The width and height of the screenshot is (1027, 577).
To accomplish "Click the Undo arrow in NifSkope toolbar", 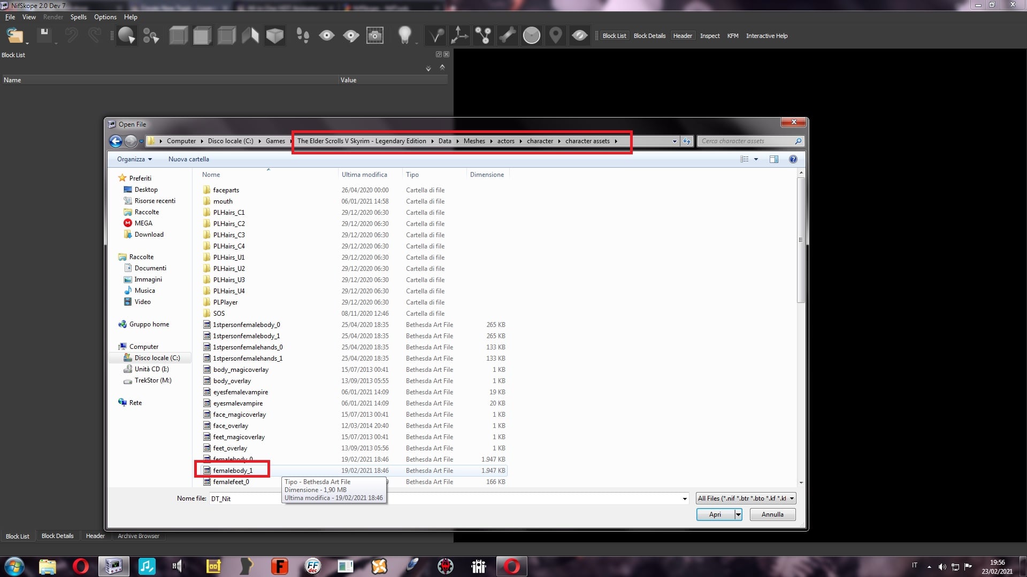I will [71, 35].
